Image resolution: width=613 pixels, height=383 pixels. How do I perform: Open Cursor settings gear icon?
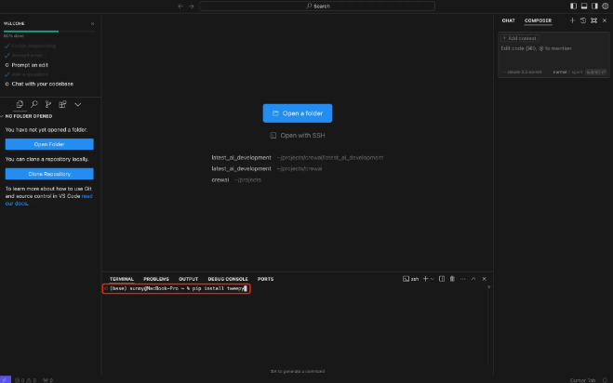point(605,7)
